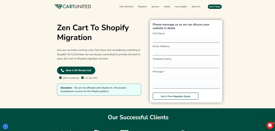
Task: Click the We sign NDA checkmark icon
Action: point(82,78)
